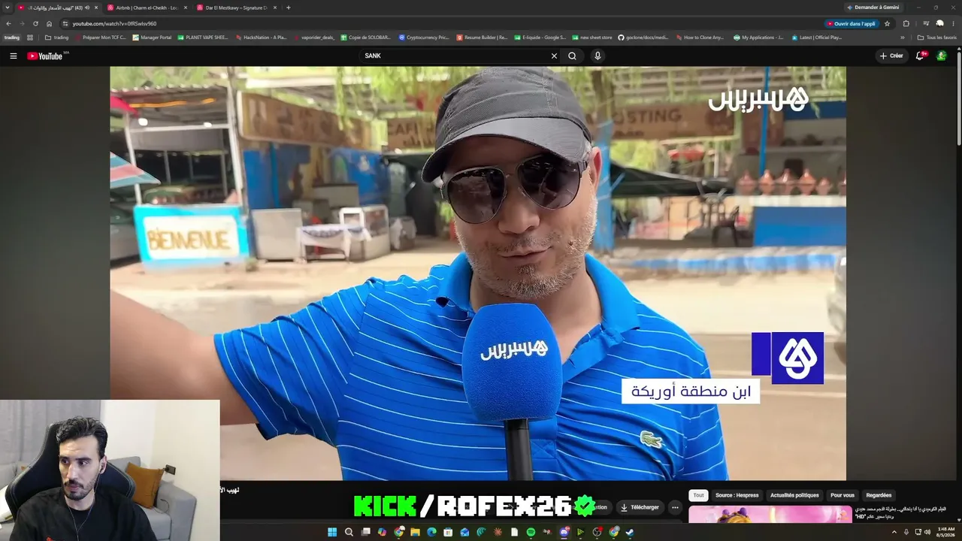Open PLANET VAPE SHEE... bookmark
This screenshot has height=541, width=962.
click(x=202, y=37)
